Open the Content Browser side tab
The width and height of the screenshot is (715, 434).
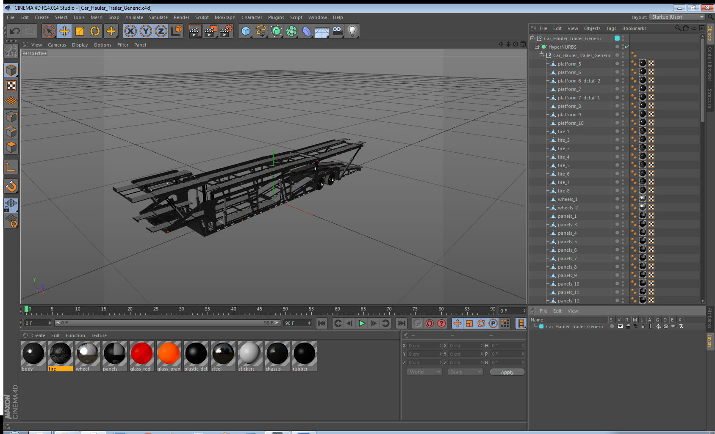coord(710,63)
